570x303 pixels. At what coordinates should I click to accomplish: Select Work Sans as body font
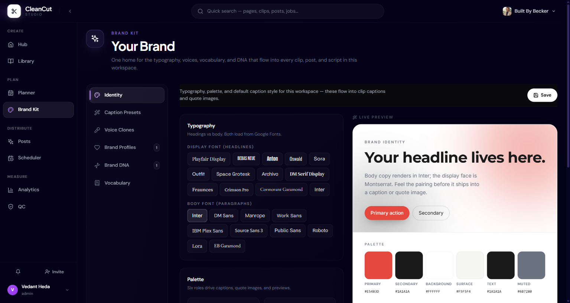coord(289,216)
